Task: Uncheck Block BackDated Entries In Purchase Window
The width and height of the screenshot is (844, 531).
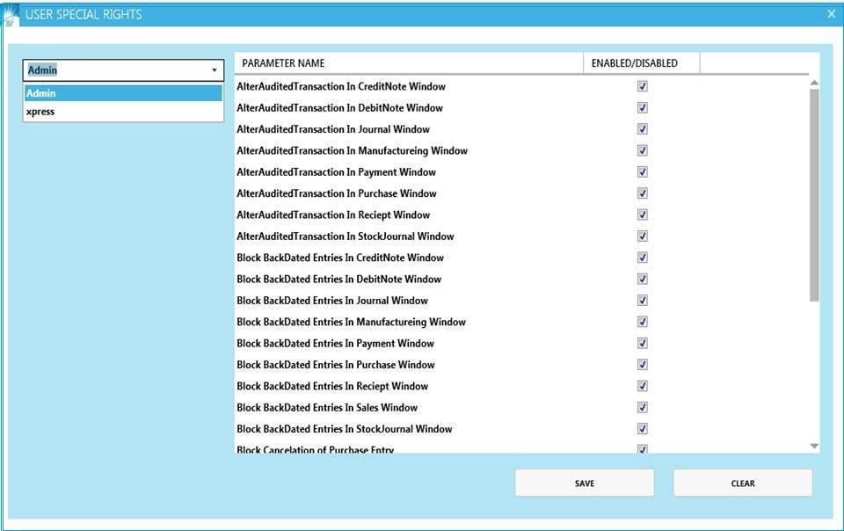Action: pyautogui.click(x=642, y=363)
